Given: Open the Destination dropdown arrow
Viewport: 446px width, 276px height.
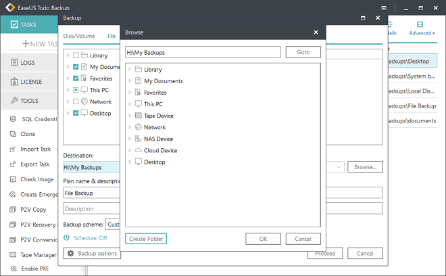Looking at the screenshot, I should (339, 167).
